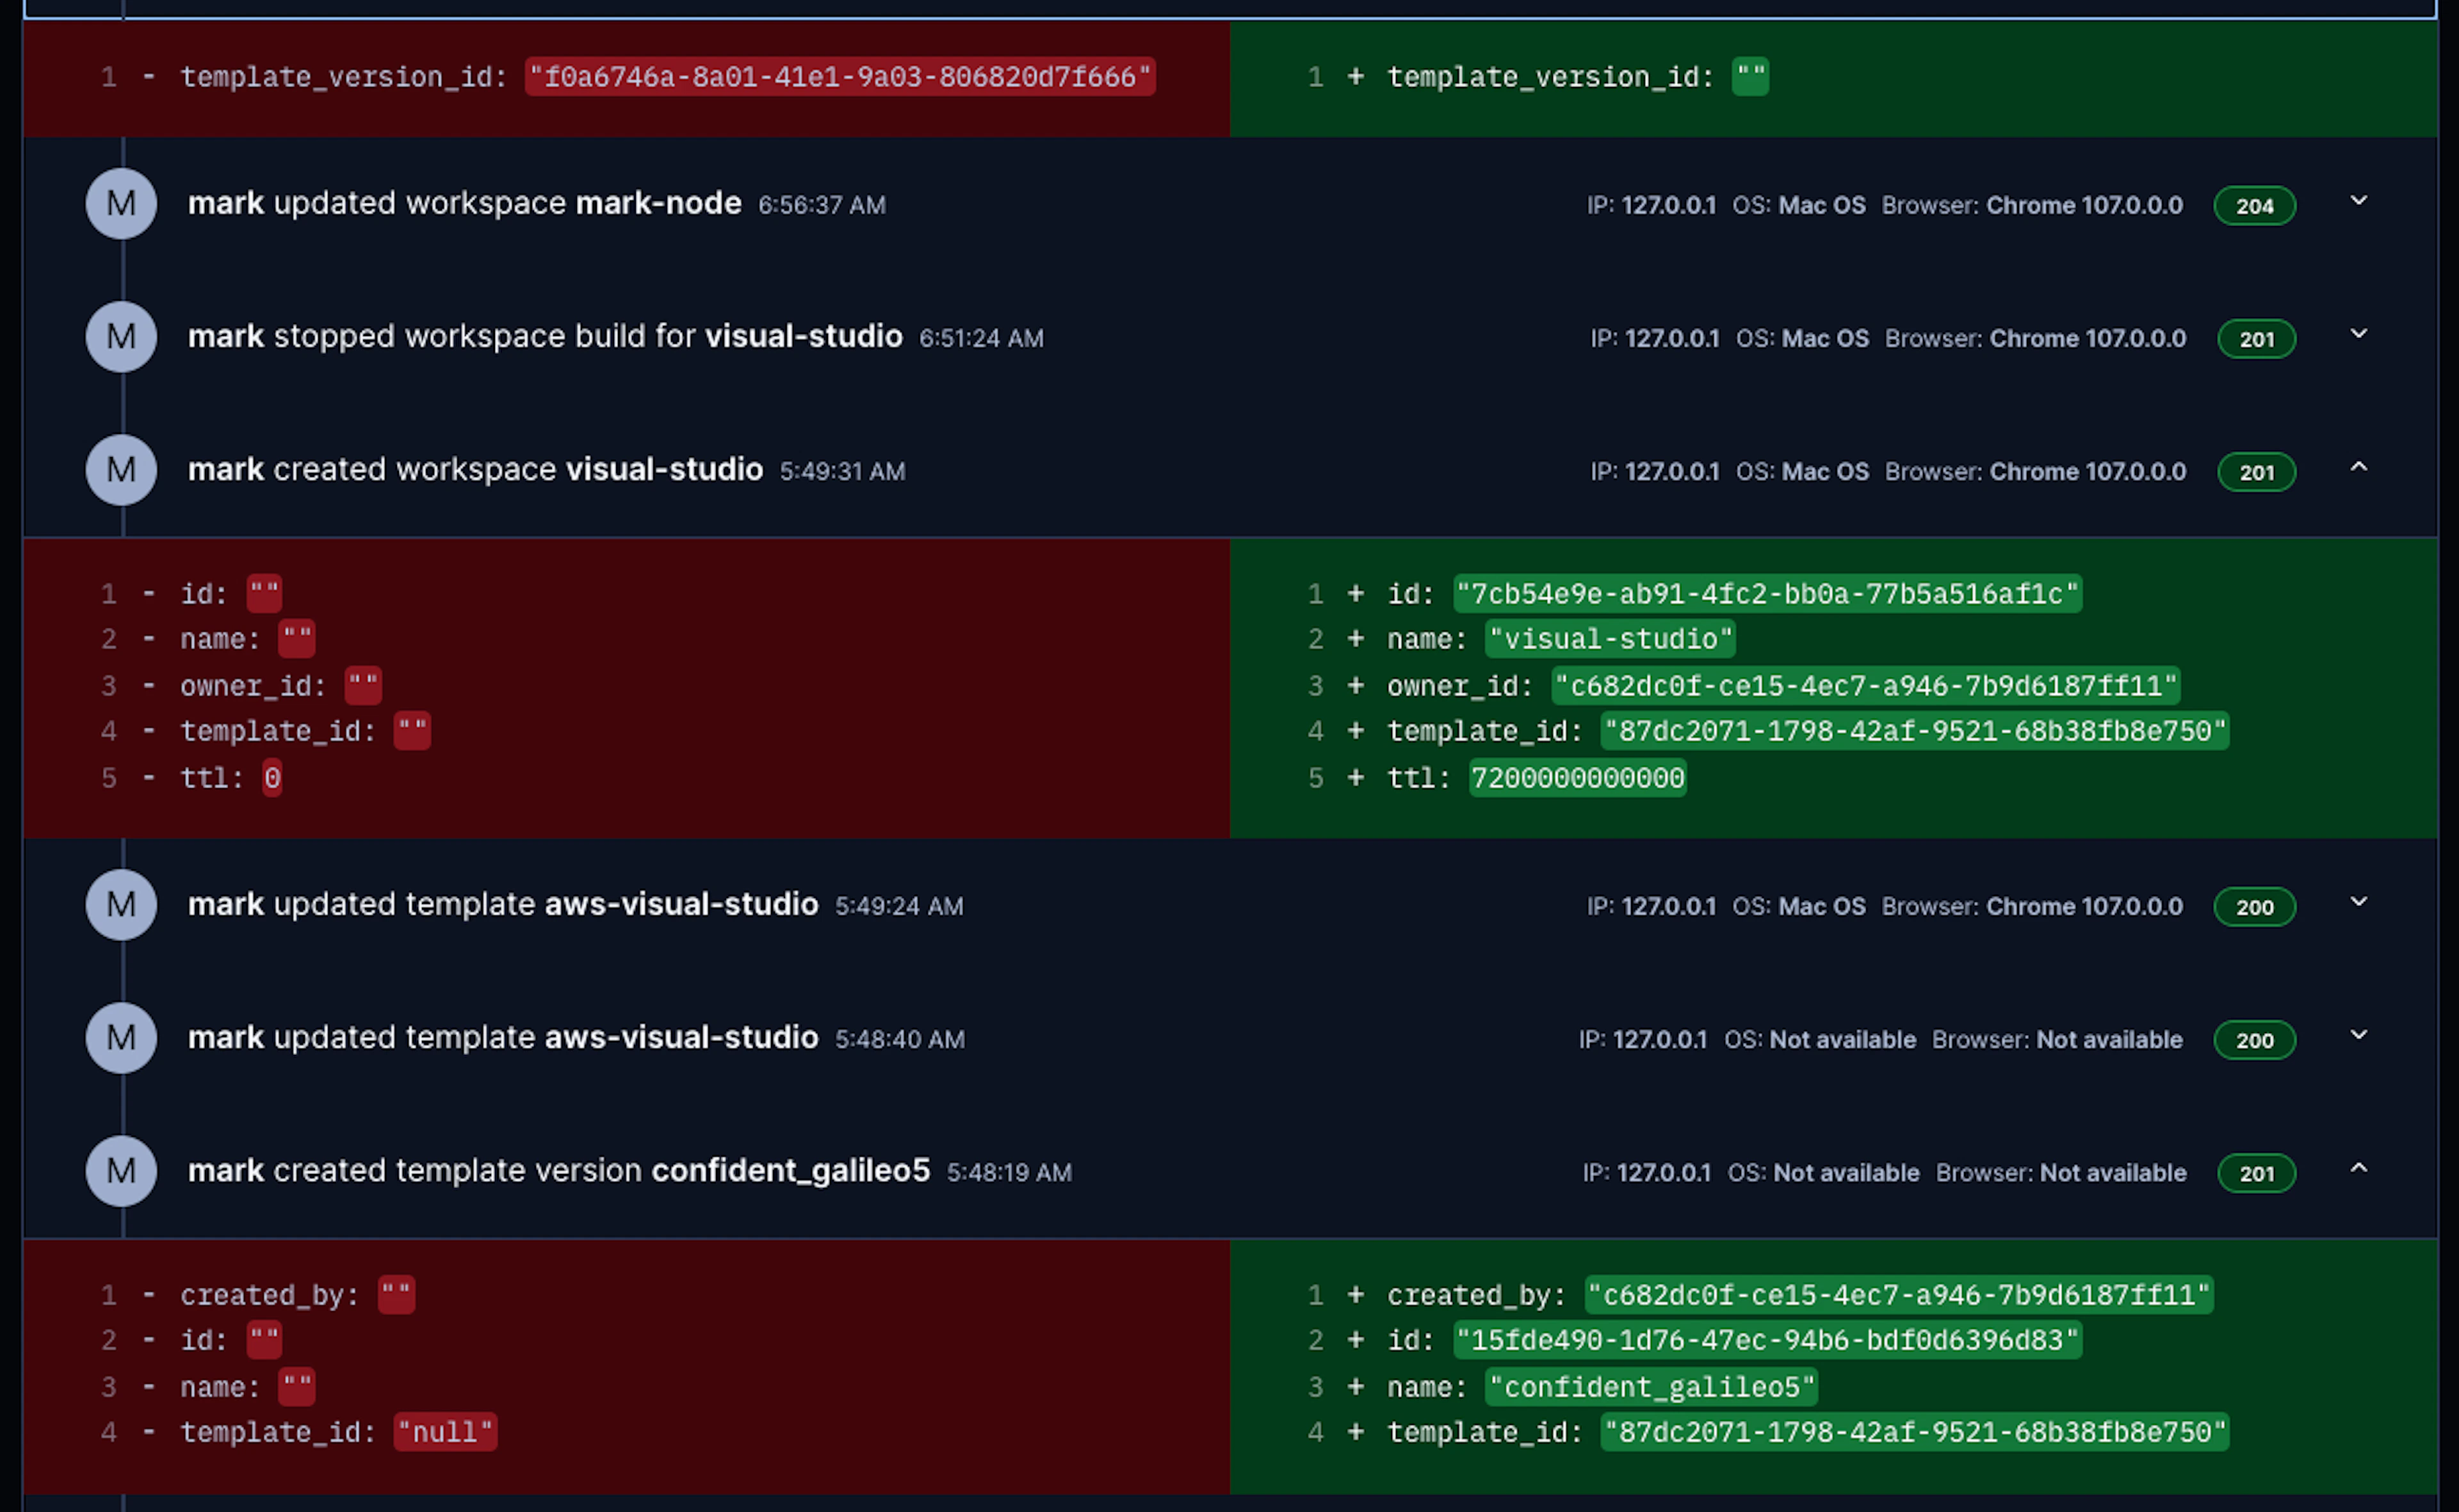Click added owner_id value "c682dc0f-ce15-4ec7-a946-7b9d6187ff11"
The image size is (2459, 1512).
click(1866, 686)
